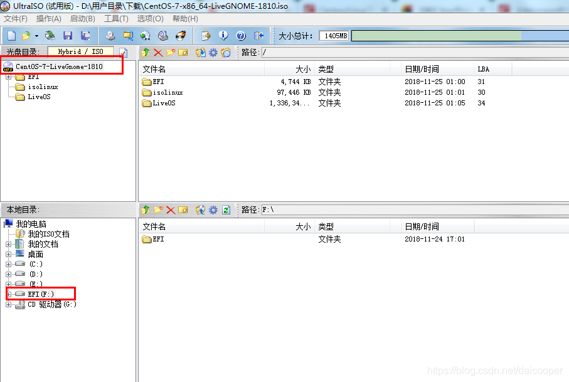The width and height of the screenshot is (569, 382).
Task: Click the red X delete icon in local panel
Action: (x=171, y=210)
